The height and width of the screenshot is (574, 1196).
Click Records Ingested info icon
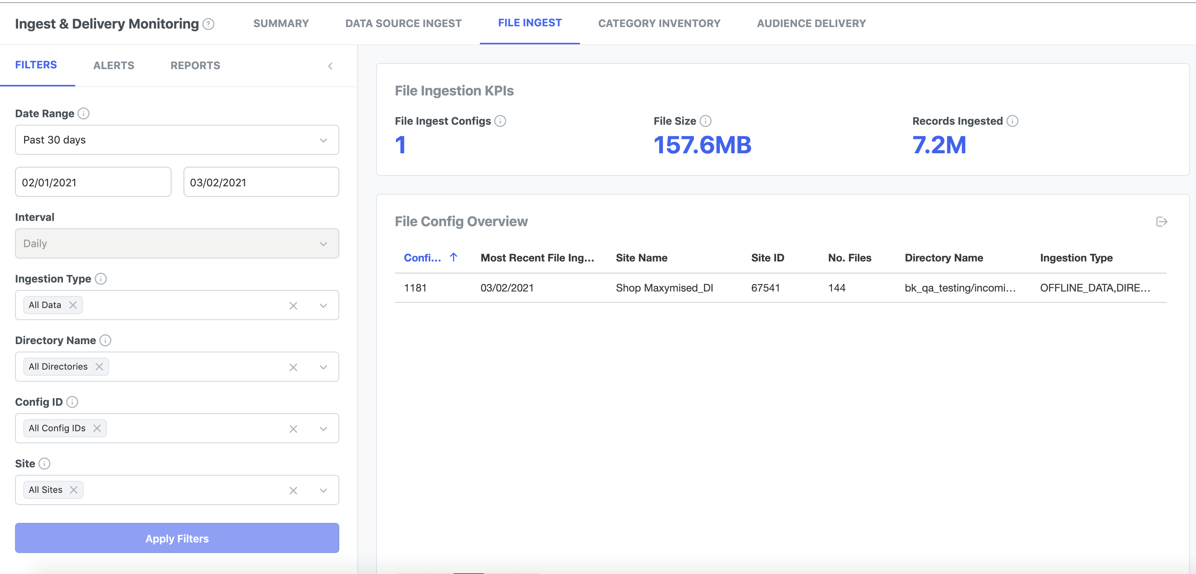coord(1012,121)
